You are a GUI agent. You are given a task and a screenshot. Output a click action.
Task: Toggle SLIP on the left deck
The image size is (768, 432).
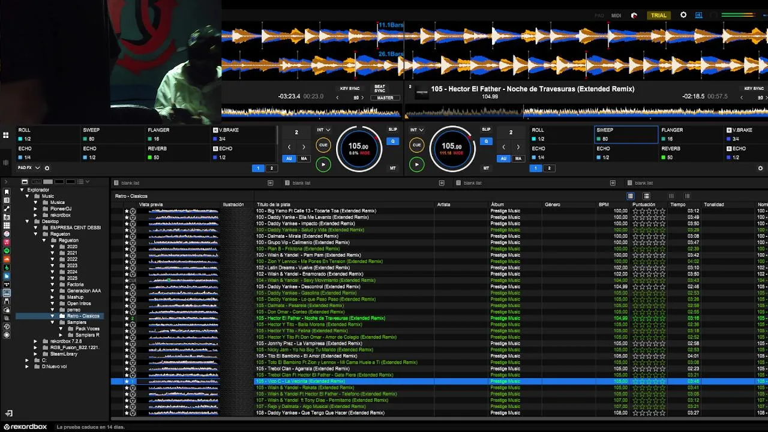(392, 129)
